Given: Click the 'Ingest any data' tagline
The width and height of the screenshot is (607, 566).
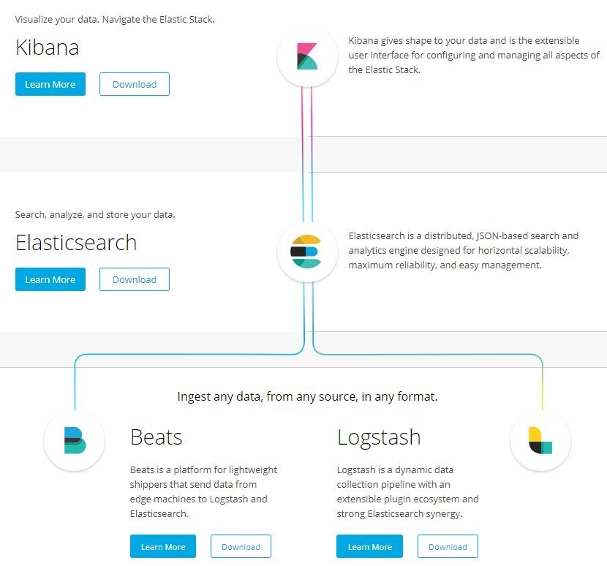Looking at the screenshot, I should click(307, 396).
